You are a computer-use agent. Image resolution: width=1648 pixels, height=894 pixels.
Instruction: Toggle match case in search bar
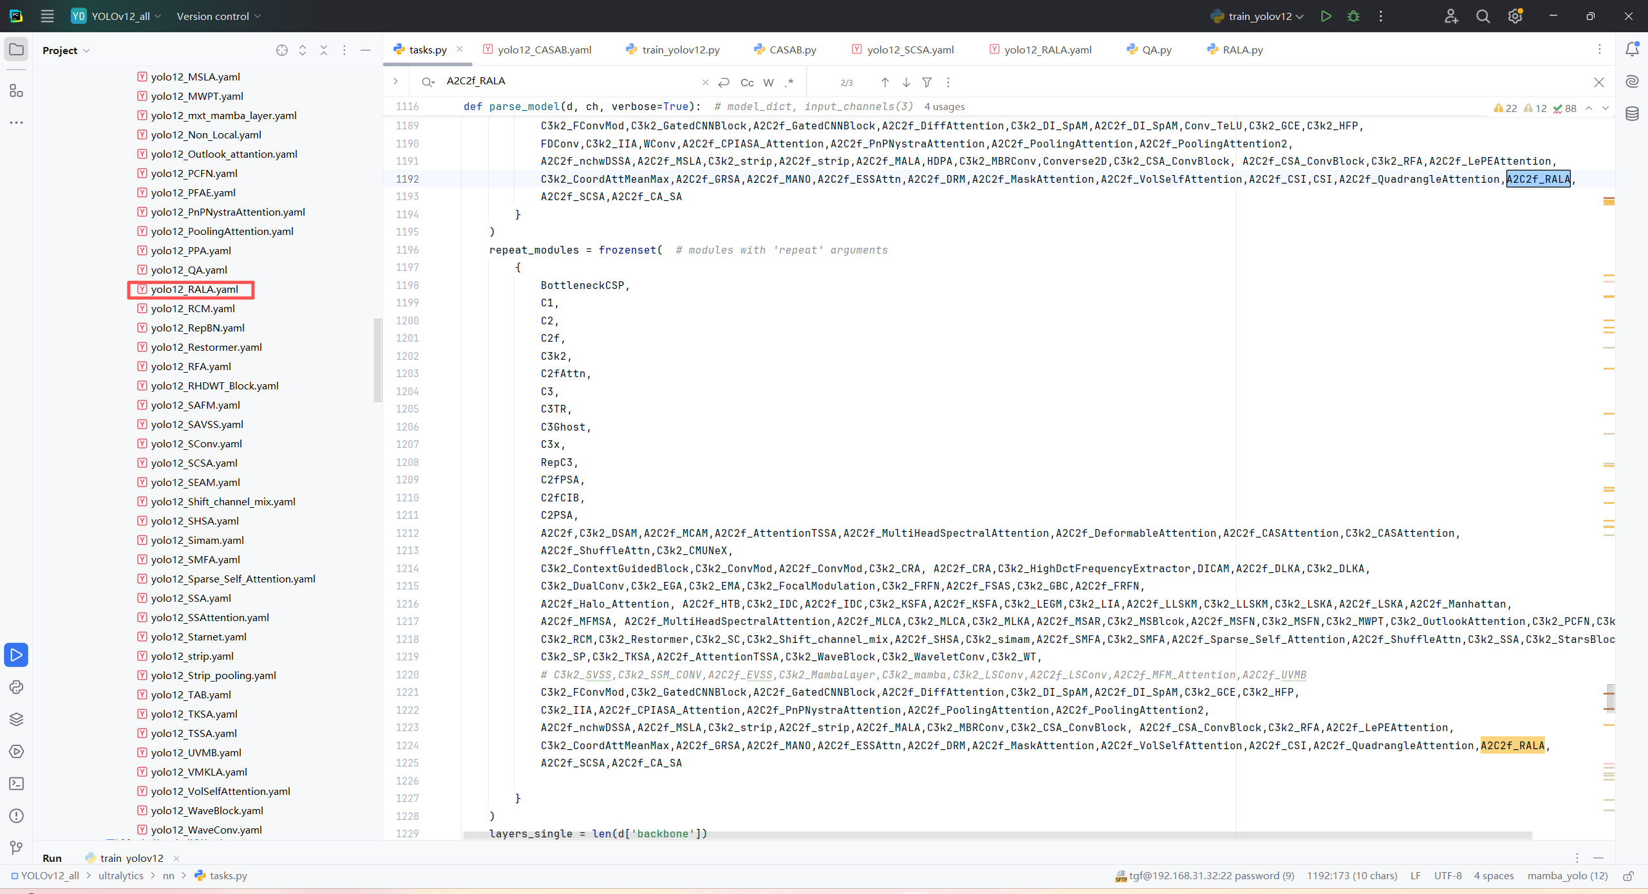point(747,82)
